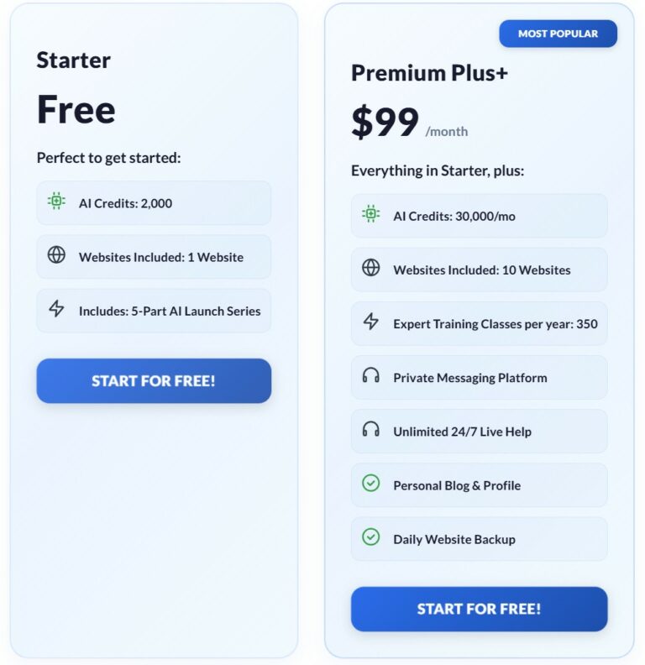Click the checkmark icon beside Daily Website Backup

click(x=370, y=537)
